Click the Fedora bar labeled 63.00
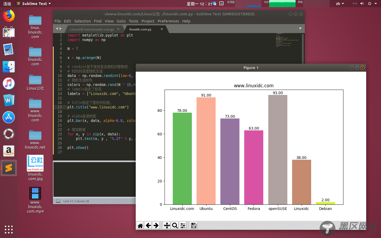Image resolution: width=381 pixels, height=238 pixels. point(254,167)
